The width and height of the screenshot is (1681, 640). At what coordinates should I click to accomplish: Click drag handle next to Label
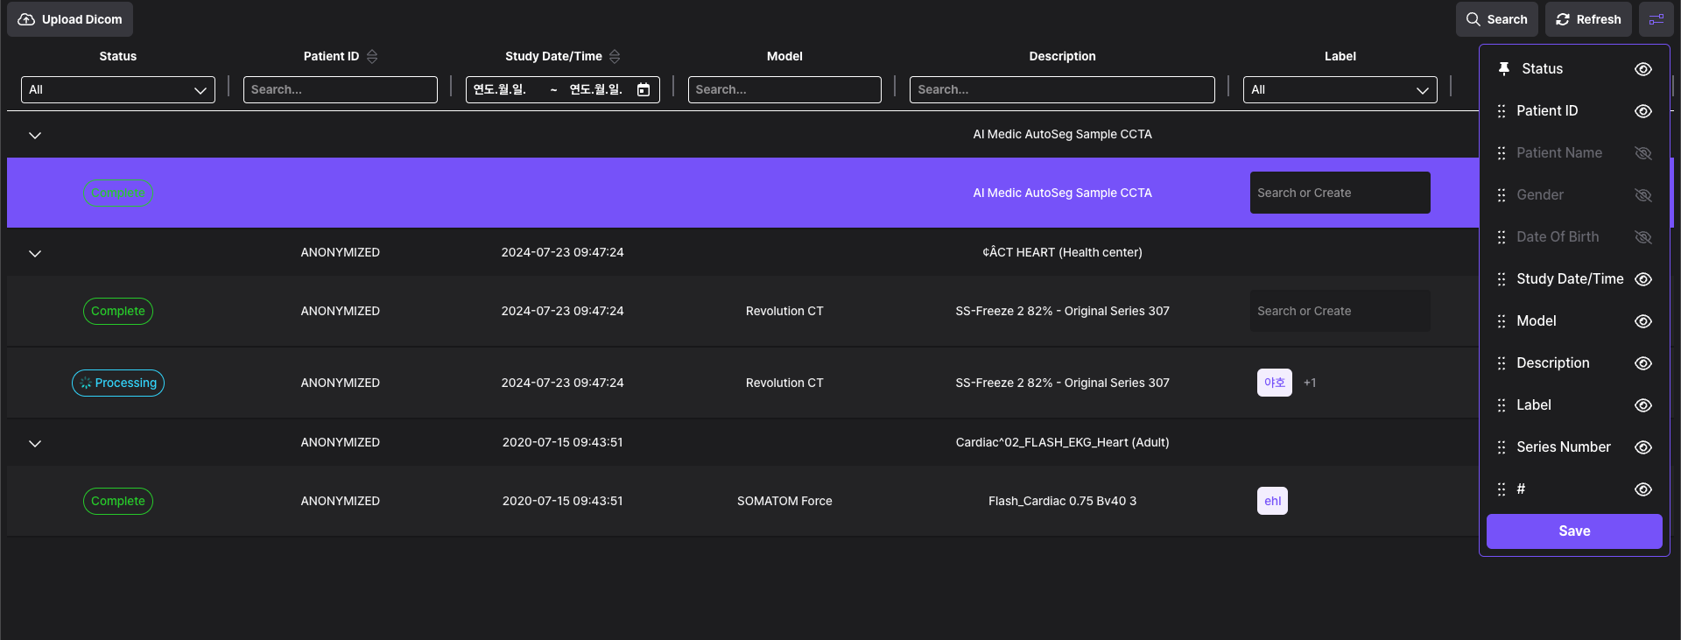coord(1502,405)
